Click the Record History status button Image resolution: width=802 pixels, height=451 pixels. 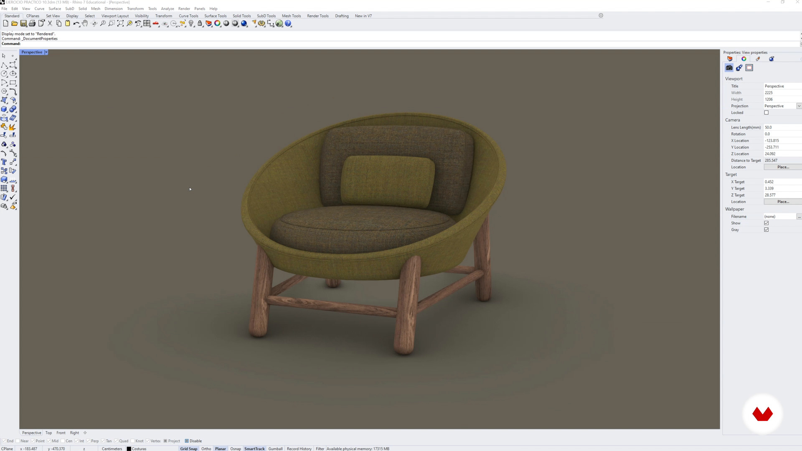click(x=299, y=449)
